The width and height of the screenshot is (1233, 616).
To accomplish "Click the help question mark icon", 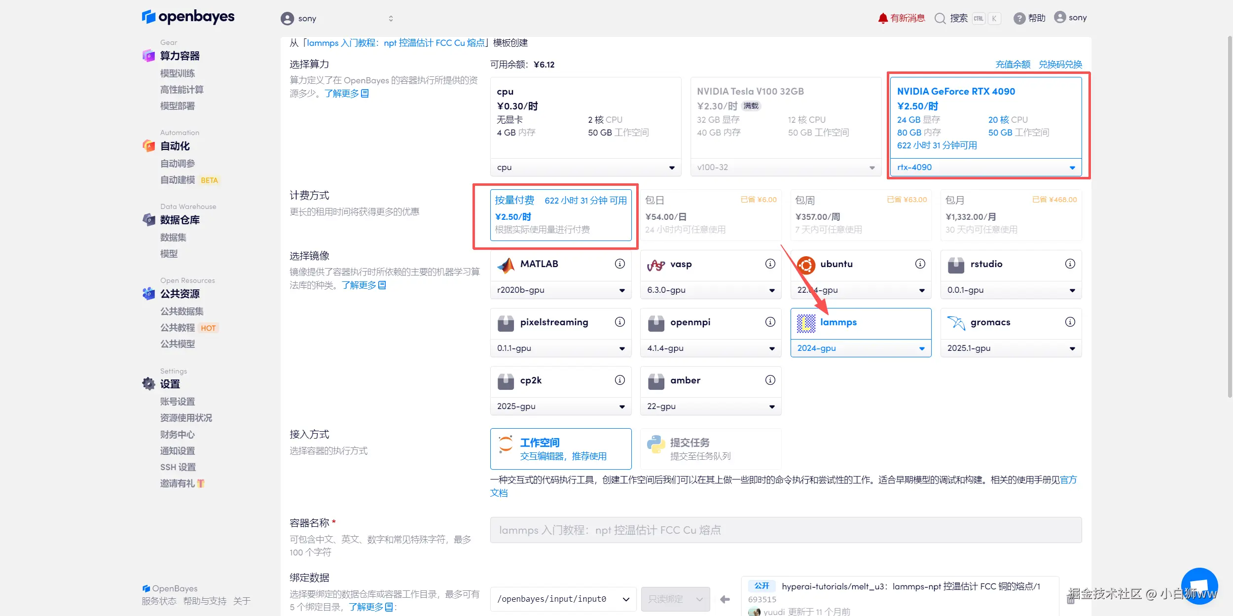I will [1019, 18].
